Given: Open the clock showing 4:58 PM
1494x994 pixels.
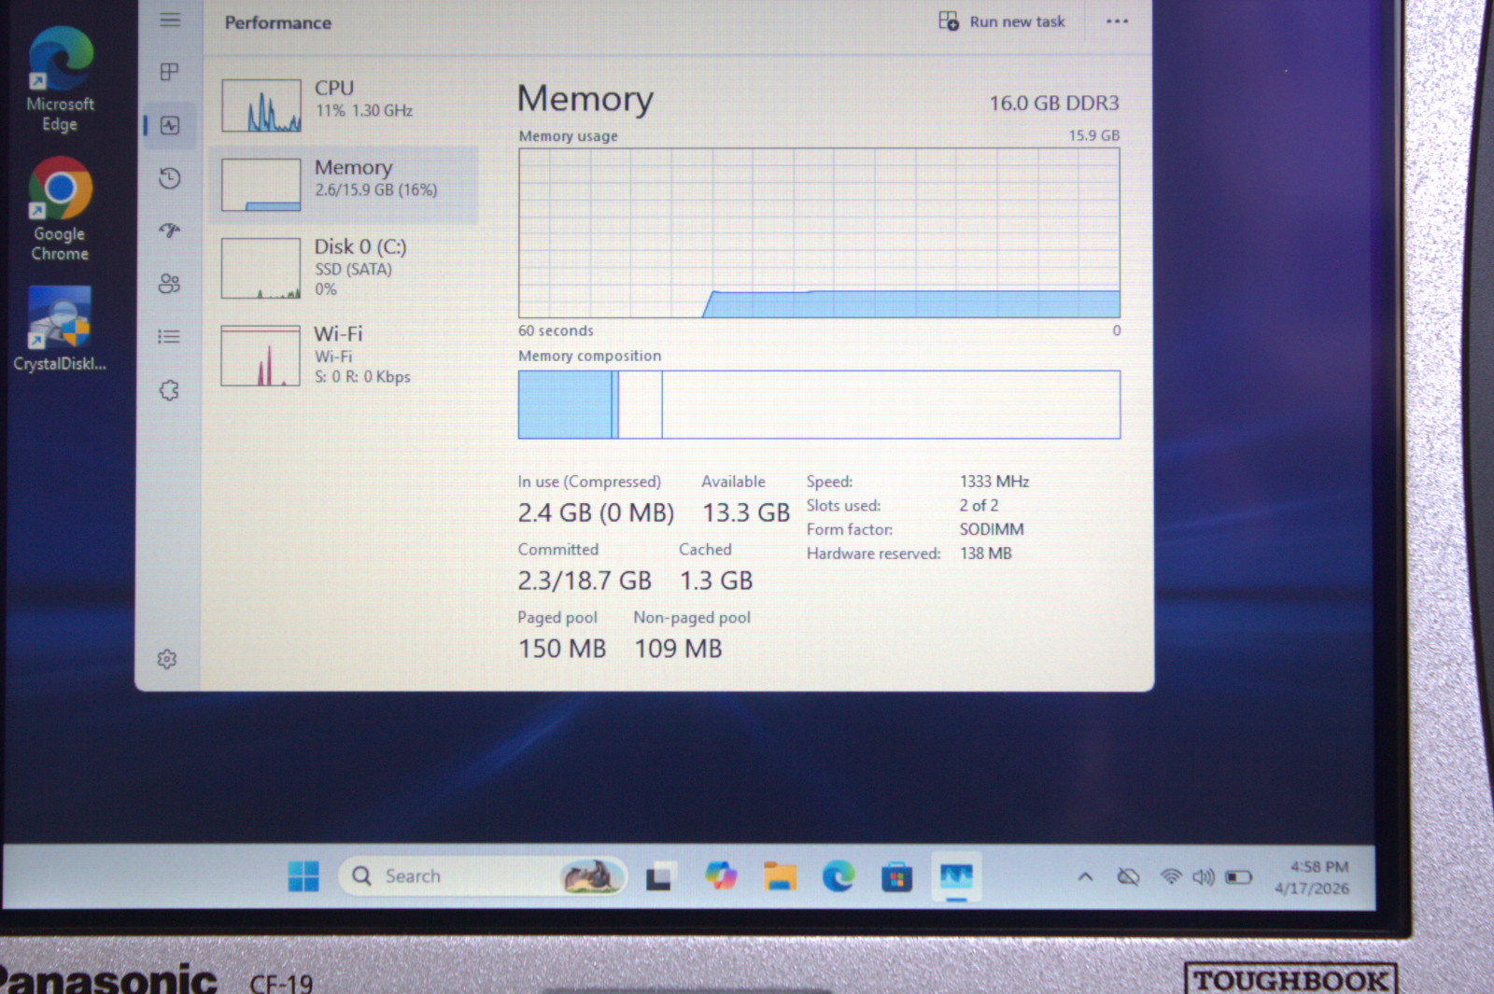Looking at the screenshot, I should [x=1312, y=877].
